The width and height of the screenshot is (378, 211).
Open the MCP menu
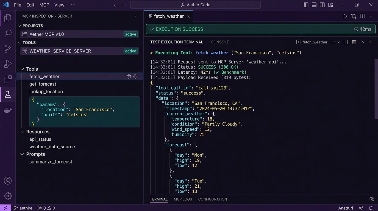[x=44, y=5]
